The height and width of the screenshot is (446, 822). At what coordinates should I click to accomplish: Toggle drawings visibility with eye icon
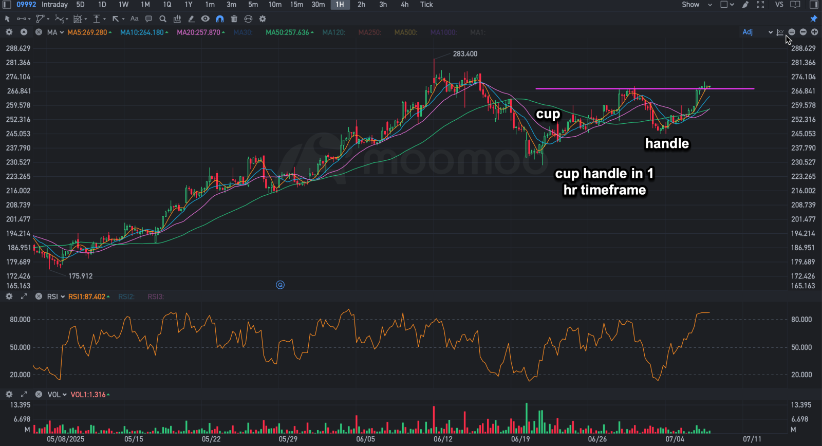(206, 18)
